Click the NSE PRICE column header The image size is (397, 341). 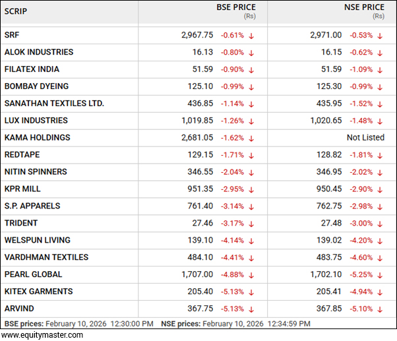tap(364, 8)
